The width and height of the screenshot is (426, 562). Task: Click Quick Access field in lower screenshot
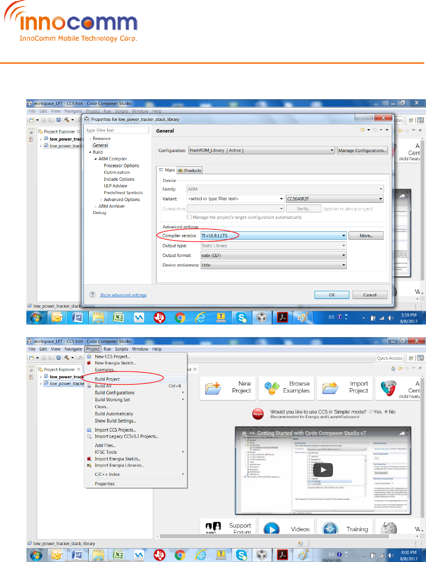(x=390, y=358)
